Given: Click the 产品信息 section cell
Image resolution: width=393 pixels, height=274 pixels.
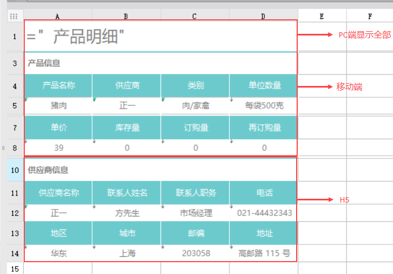Looking at the screenshot, I should pyautogui.click(x=160, y=63).
